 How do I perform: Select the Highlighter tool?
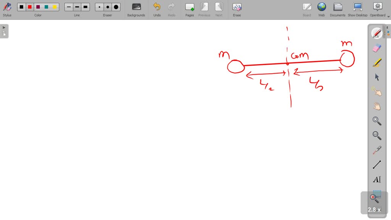(376, 62)
